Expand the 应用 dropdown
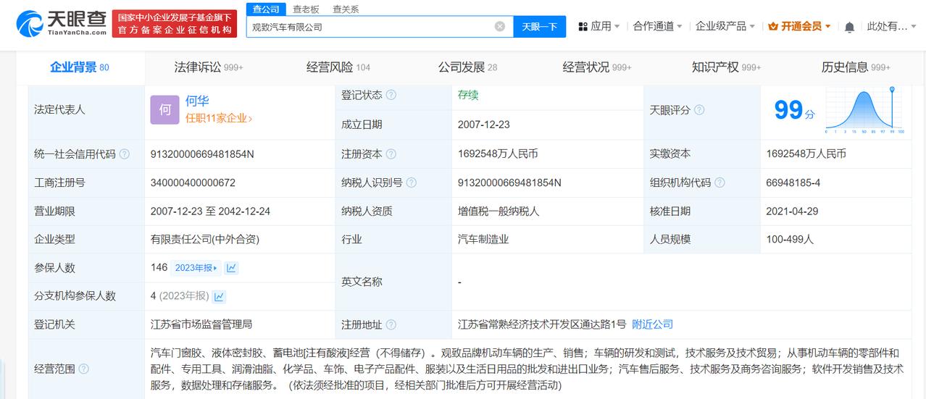 click(598, 26)
